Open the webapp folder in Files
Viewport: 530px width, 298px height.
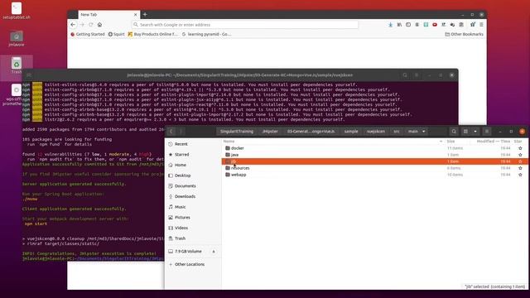point(238,175)
